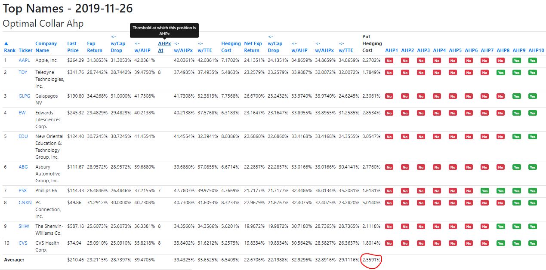Open the GLPG ticker link

25,96
